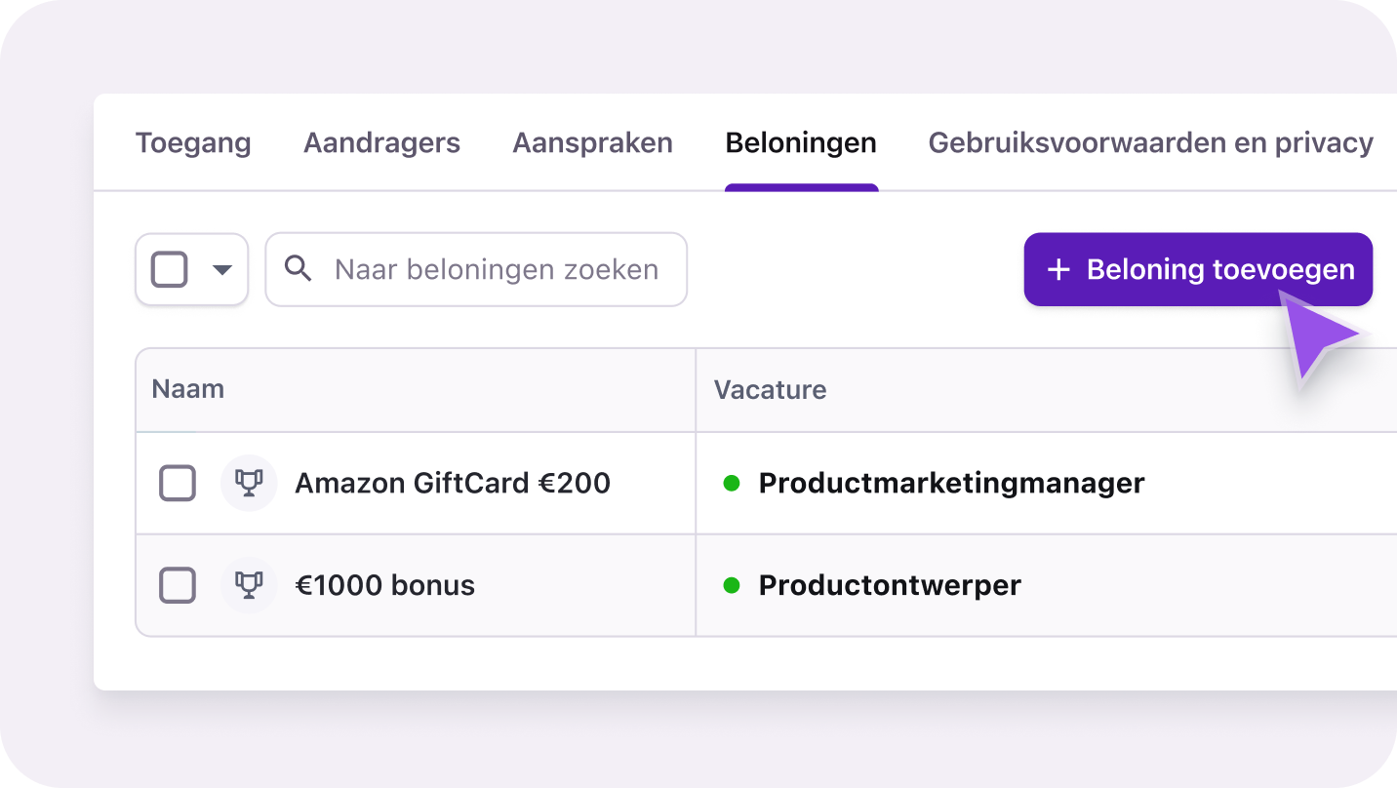
Task: Click the Naam column header
Action: point(187,389)
